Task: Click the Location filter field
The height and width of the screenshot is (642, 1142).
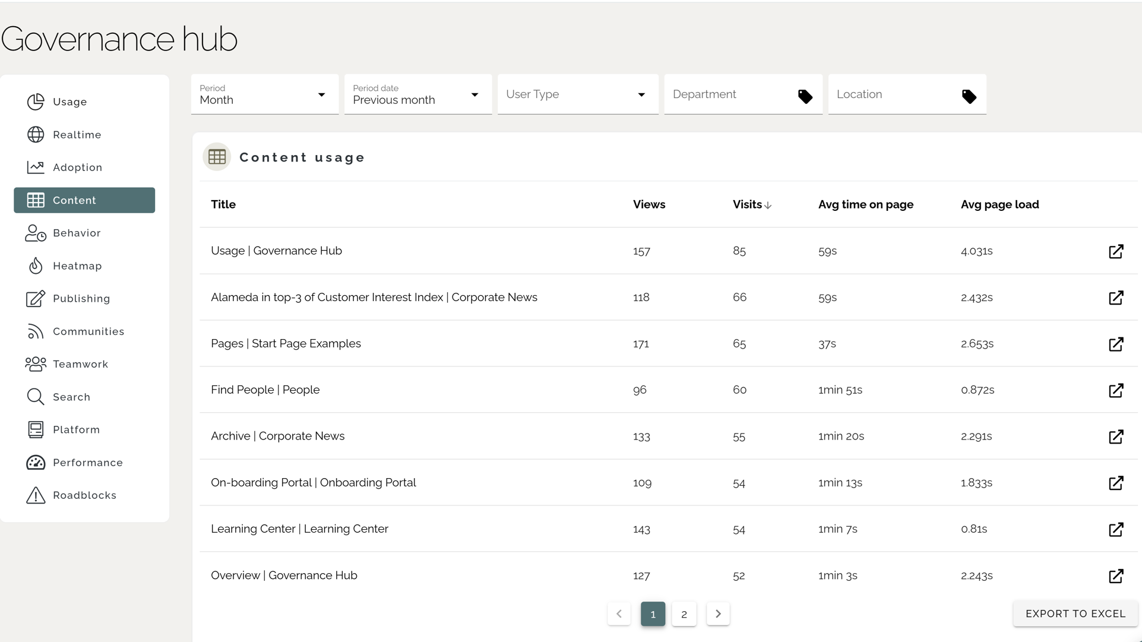Action: coord(907,94)
